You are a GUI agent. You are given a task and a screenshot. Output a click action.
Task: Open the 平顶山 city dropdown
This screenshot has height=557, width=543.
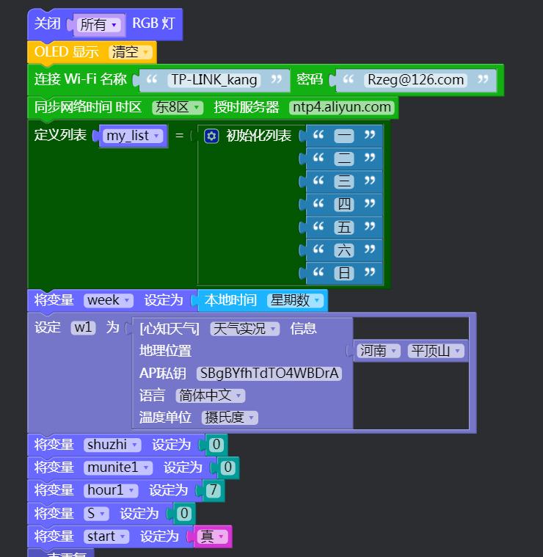[x=436, y=351]
